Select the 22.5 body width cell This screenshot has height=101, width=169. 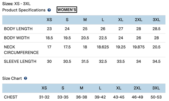pyautogui.click(x=103, y=38)
